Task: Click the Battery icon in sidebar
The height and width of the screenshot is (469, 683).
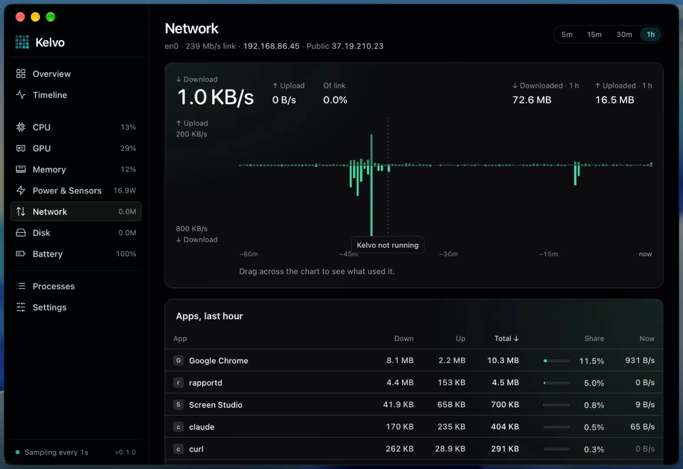Action: (x=21, y=254)
